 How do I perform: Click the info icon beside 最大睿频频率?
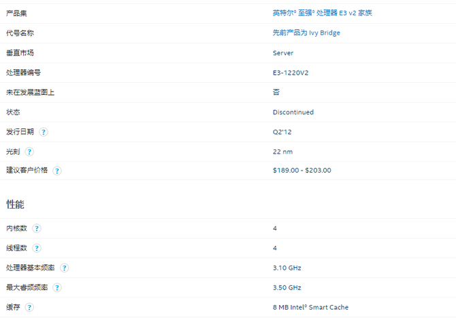tap(57, 287)
